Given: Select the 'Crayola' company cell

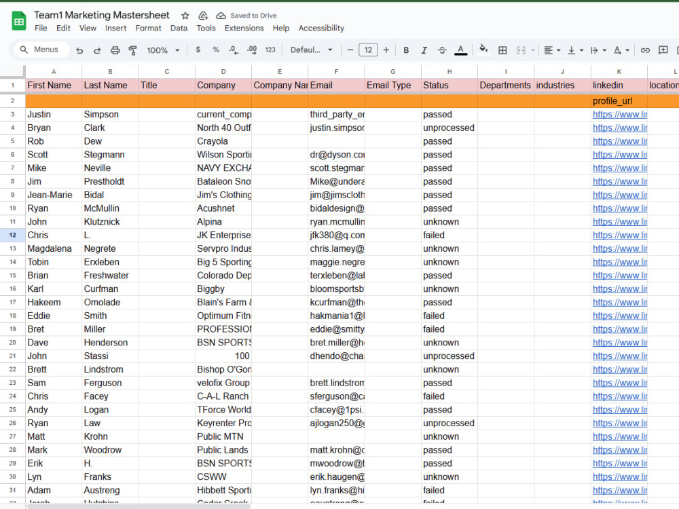Looking at the screenshot, I should point(223,141).
